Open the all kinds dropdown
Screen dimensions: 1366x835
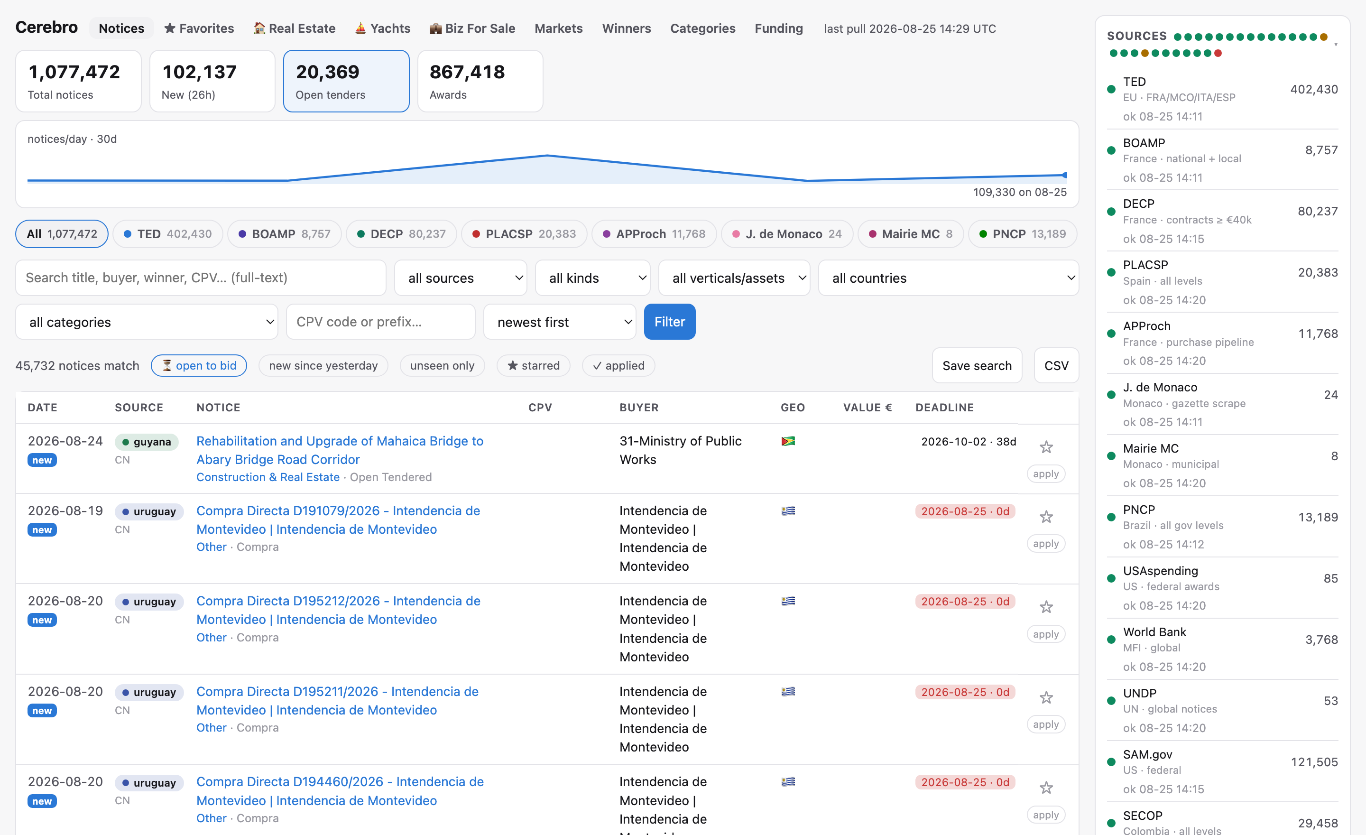tap(592, 278)
